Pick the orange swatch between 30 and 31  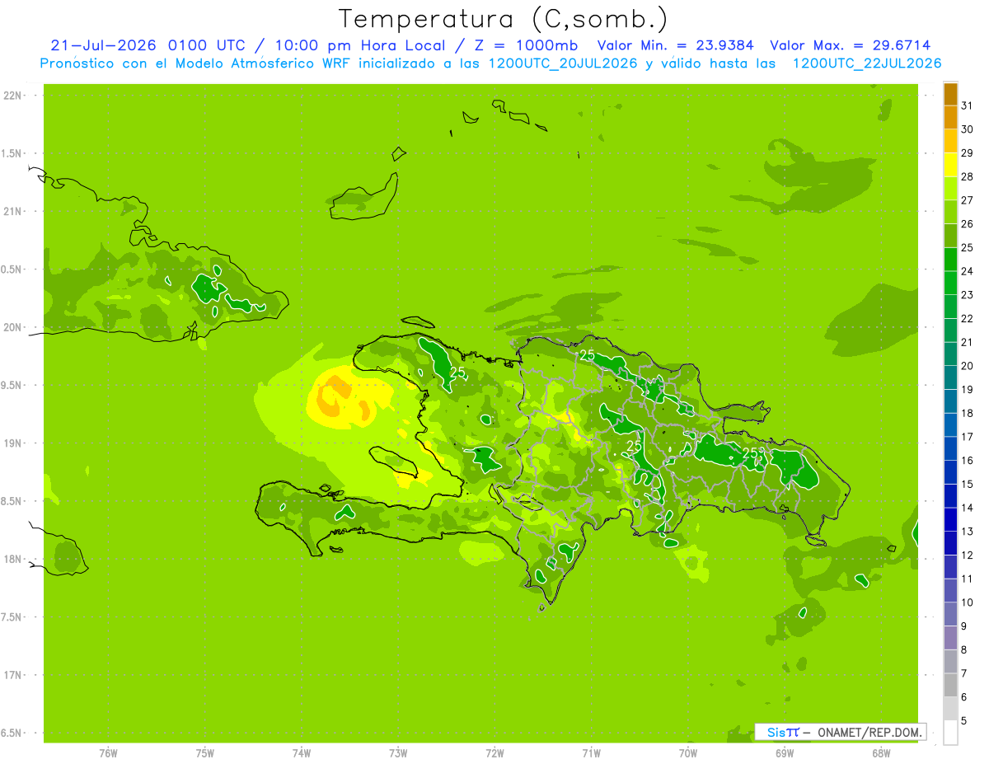tap(950, 118)
